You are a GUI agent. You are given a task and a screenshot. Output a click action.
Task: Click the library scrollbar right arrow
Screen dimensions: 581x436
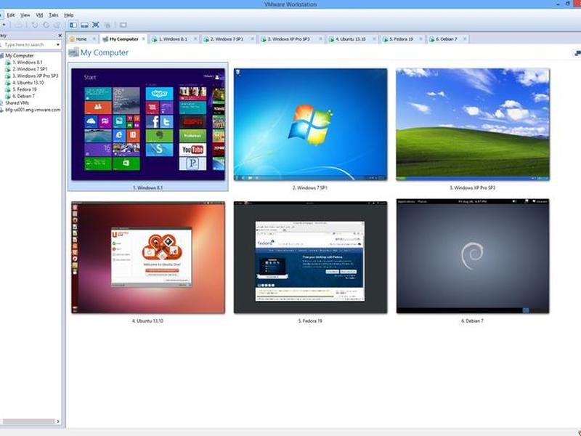[58, 421]
